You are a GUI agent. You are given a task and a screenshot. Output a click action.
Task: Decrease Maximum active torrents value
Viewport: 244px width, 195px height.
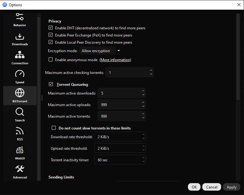(x=143, y=118)
